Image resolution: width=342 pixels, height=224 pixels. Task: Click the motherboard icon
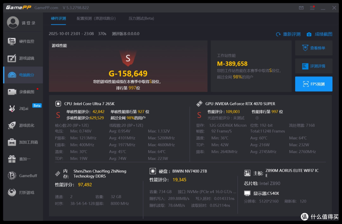[x=247, y=173]
